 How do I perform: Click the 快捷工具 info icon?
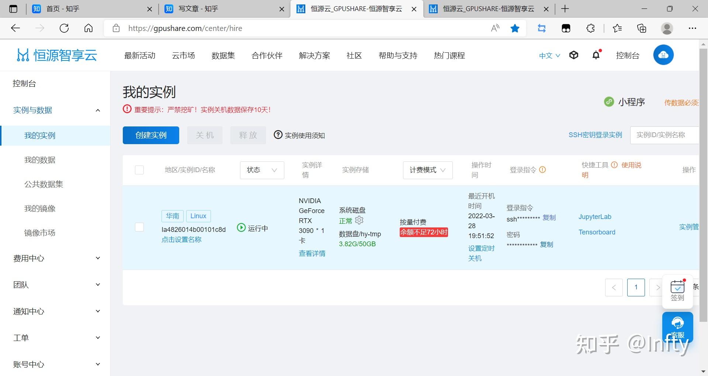coord(614,165)
